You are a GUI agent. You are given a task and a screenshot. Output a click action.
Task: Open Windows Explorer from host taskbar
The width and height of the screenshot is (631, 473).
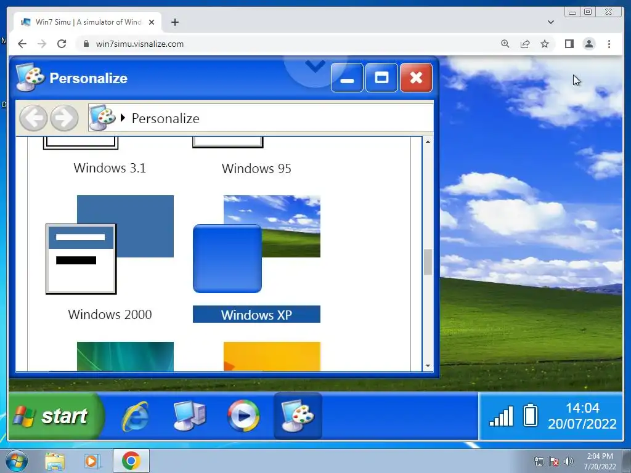tap(55, 461)
